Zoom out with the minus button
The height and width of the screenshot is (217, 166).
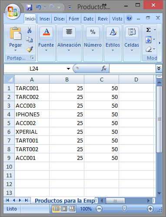99,209
